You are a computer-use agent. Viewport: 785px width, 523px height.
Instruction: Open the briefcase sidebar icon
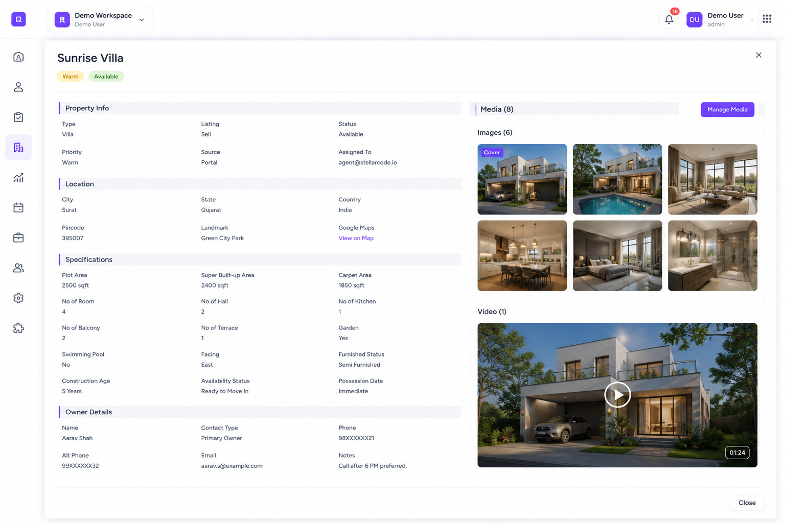(18, 237)
